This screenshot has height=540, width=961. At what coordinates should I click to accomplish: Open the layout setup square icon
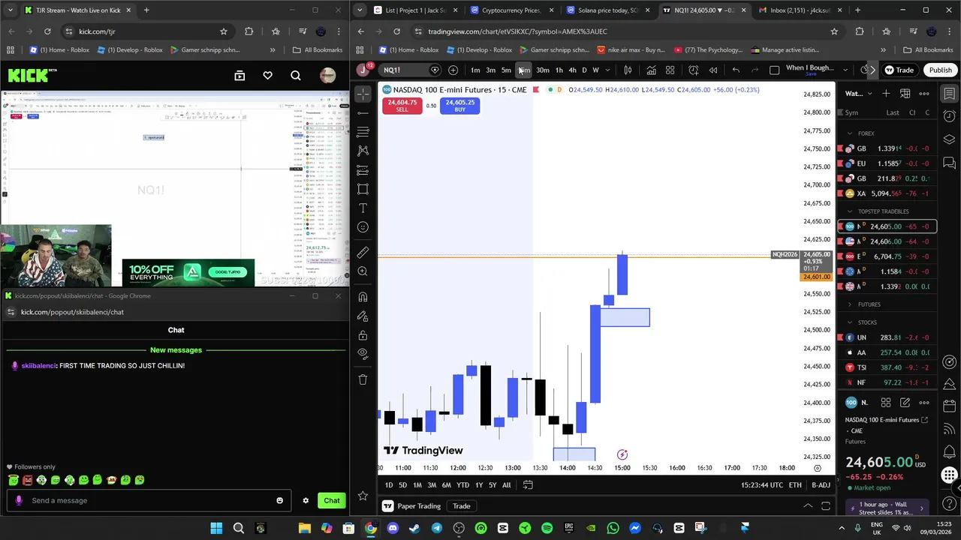point(774,70)
